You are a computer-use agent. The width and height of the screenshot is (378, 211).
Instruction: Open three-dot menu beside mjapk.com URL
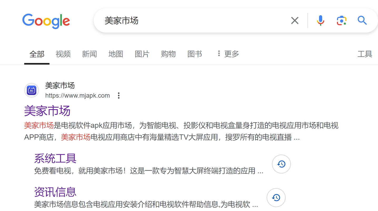[119, 96]
